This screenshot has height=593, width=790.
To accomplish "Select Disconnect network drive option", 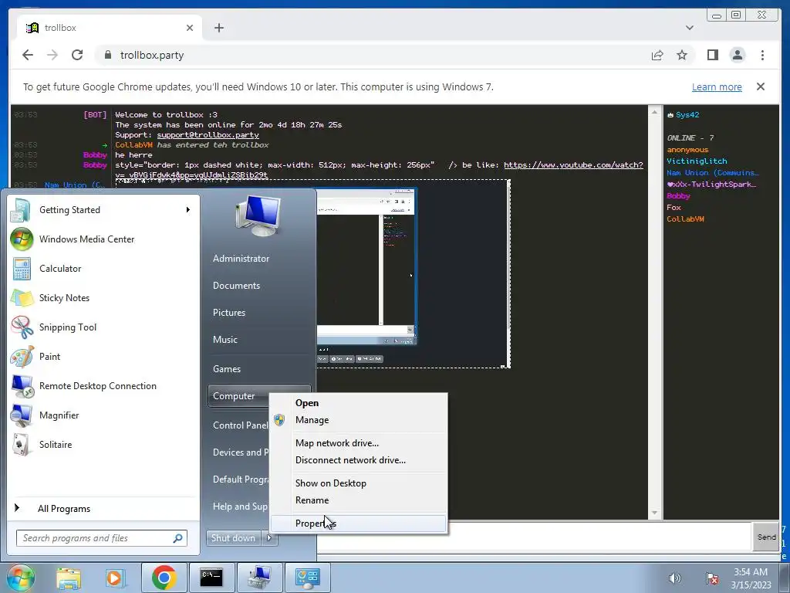I will click(x=359, y=460).
